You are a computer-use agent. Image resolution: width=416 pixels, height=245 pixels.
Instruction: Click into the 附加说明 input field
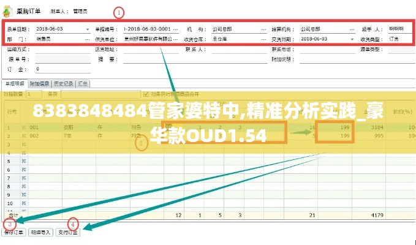click(x=358, y=59)
